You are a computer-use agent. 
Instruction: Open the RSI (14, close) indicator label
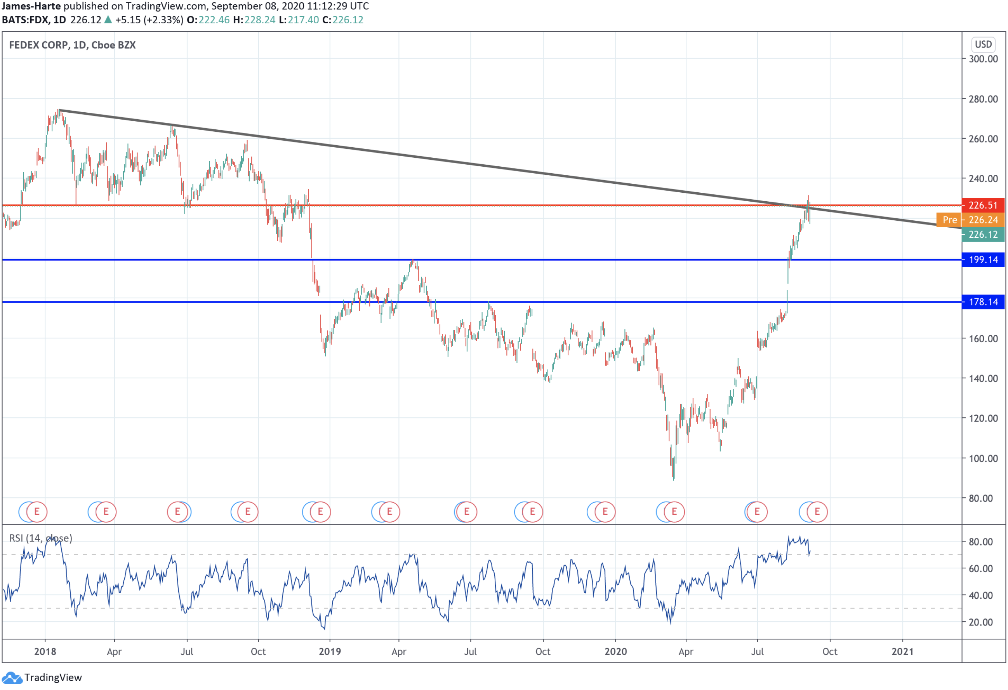(x=41, y=538)
